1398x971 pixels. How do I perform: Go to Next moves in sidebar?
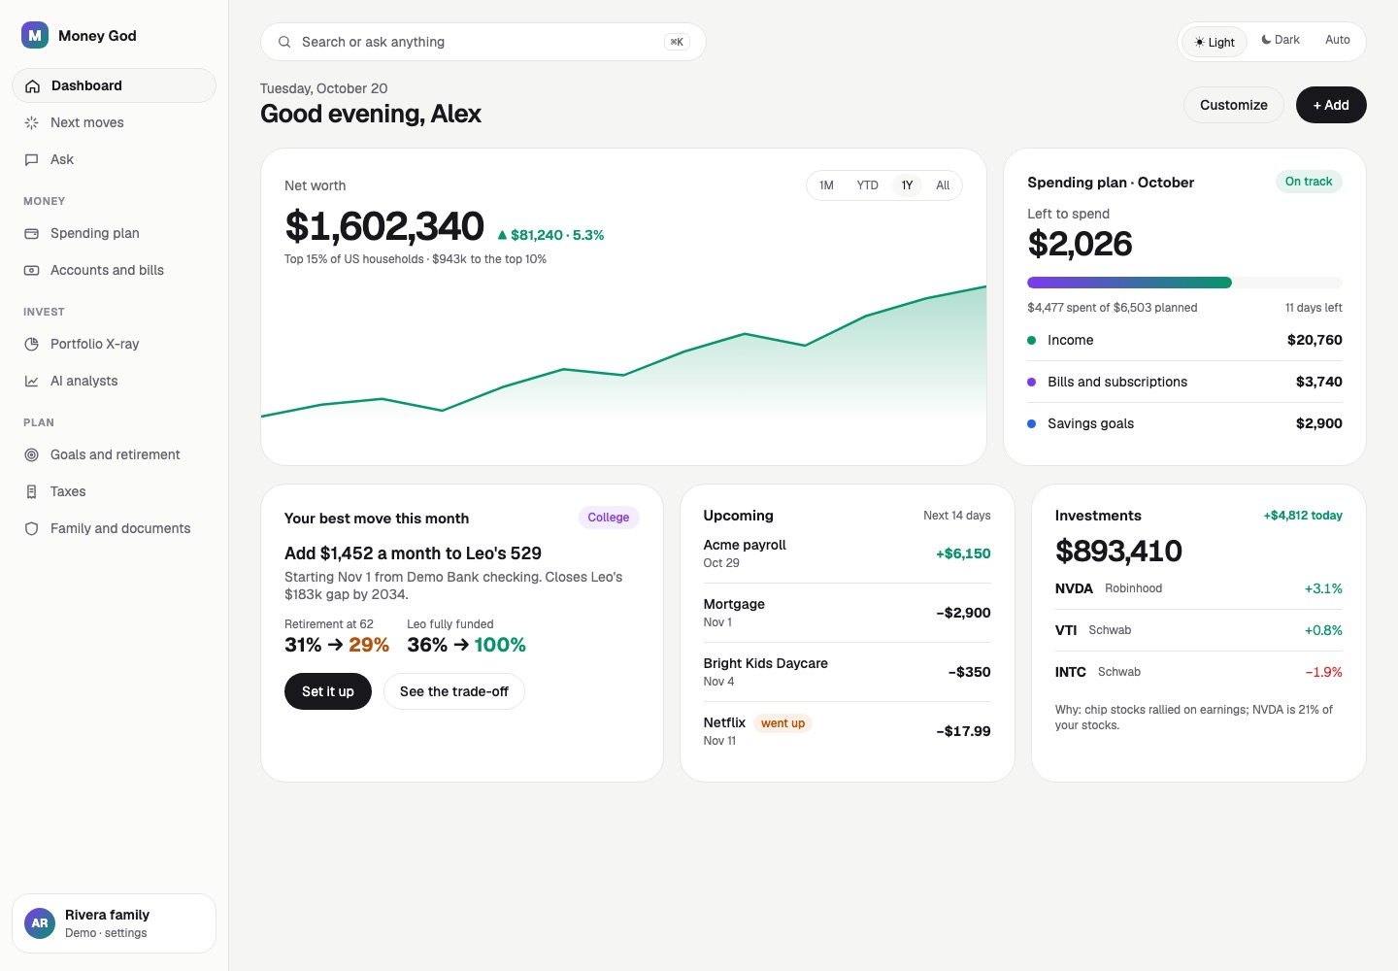click(x=114, y=122)
